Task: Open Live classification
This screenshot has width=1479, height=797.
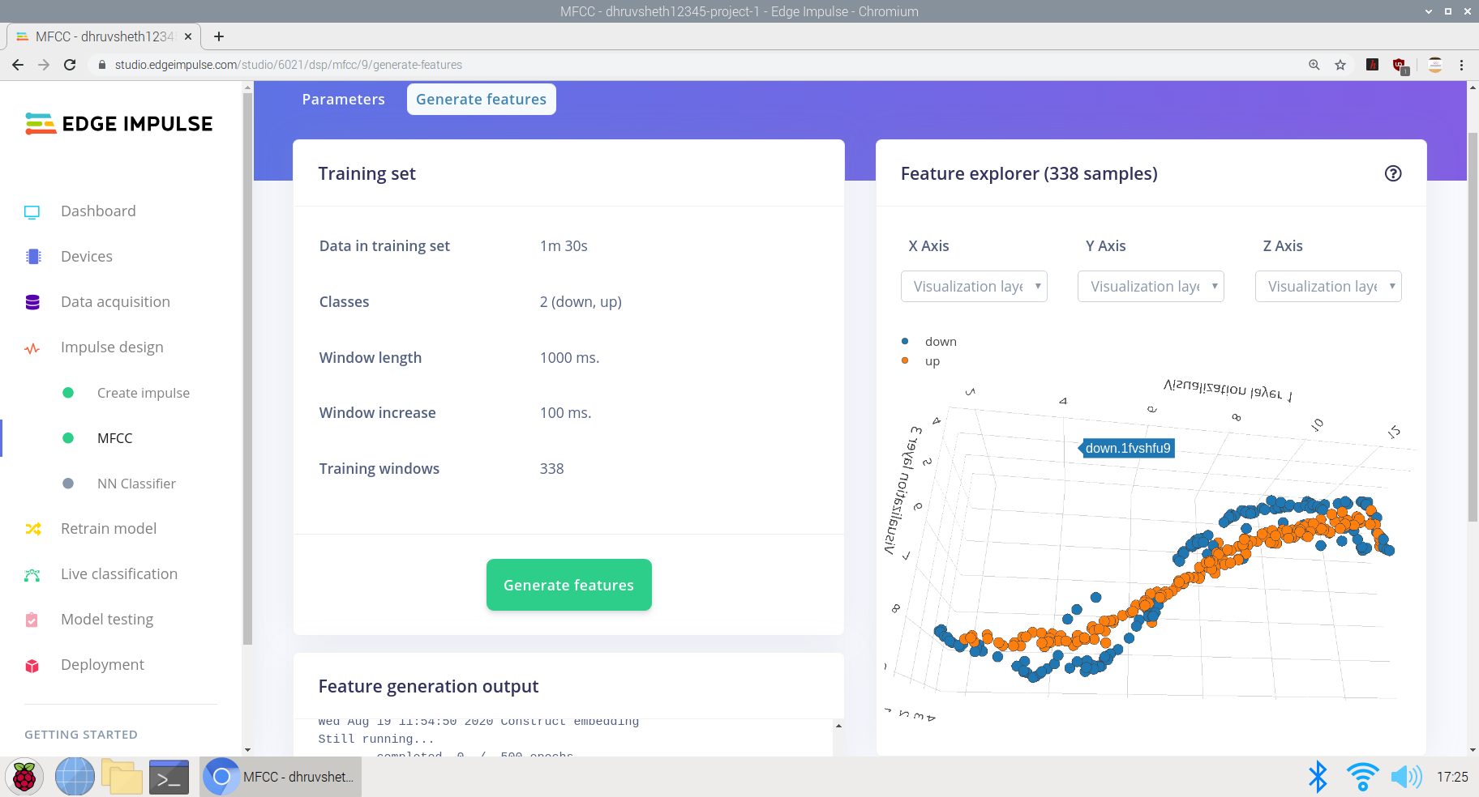Action: [x=118, y=573]
